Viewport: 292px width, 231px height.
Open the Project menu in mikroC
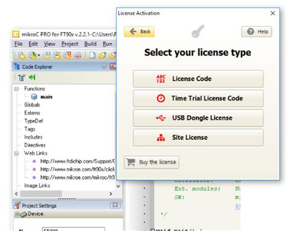70,44
